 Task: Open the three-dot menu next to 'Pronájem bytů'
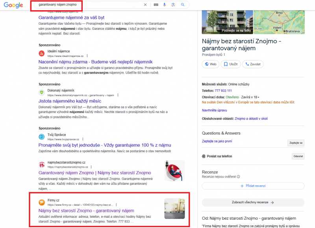[x=224, y=55]
